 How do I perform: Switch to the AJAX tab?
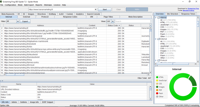coord(61,14)
